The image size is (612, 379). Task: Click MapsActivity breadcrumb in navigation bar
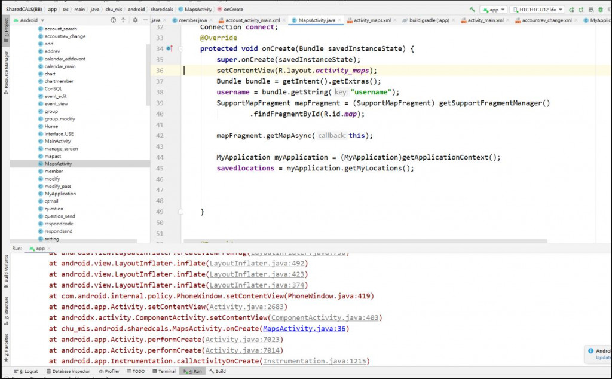[195, 9]
